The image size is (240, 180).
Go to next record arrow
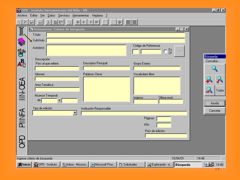[90, 22]
